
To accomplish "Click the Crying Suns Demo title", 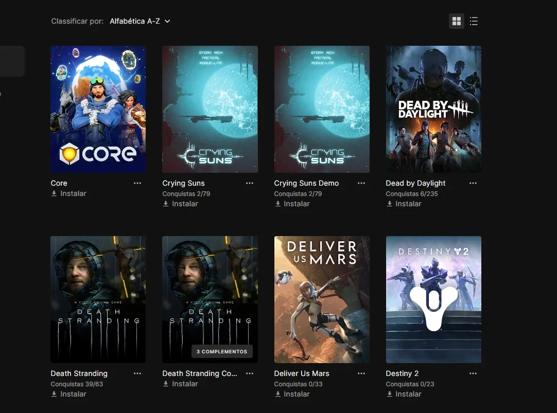I will click(x=307, y=183).
